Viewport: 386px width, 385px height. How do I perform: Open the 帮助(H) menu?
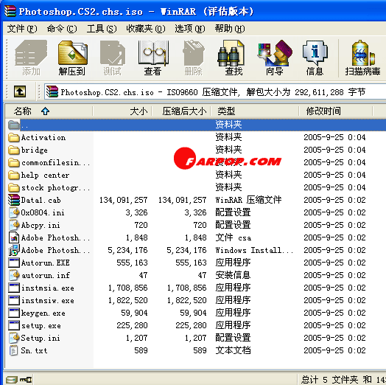tap(230, 29)
